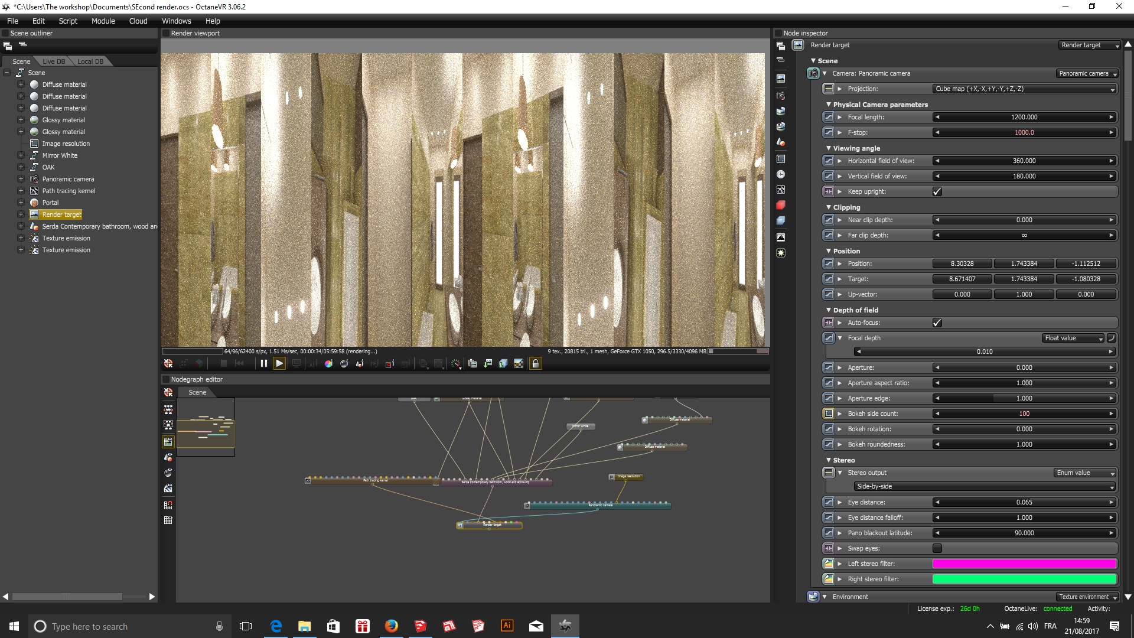Select Path tracing kernel in outliner
The width and height of the screenshot is (1134, 638).
(x=69, y=191)
